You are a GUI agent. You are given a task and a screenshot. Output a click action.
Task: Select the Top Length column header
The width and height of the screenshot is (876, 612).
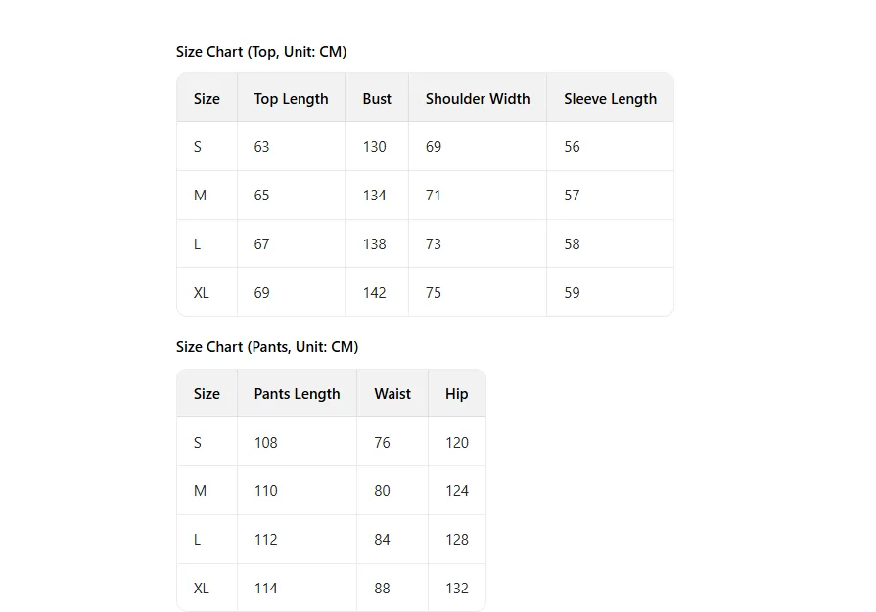(291, 99)
